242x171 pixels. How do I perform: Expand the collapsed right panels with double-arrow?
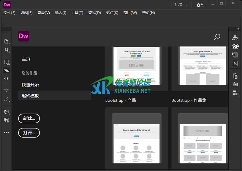pos(237,29)
